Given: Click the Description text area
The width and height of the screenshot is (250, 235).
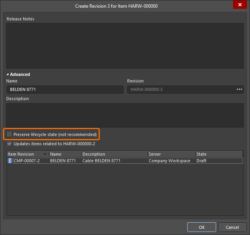Looking at the screenshot, I should pos(125,115).
